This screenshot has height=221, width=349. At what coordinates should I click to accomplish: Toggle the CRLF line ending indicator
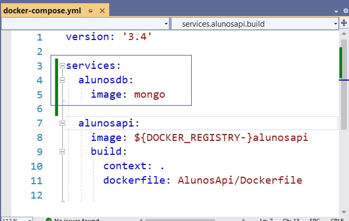(x=336, y=219)
